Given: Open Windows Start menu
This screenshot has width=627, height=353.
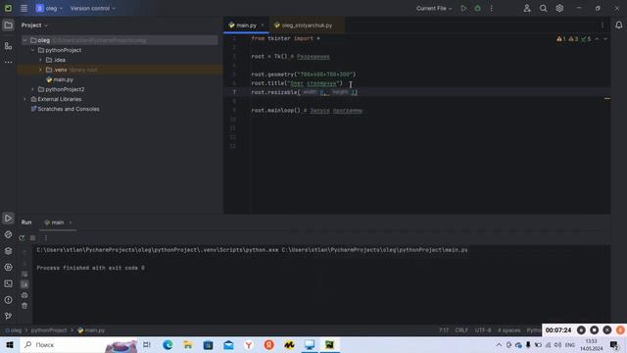Looking at the screenshot, I should click(10, 344).
